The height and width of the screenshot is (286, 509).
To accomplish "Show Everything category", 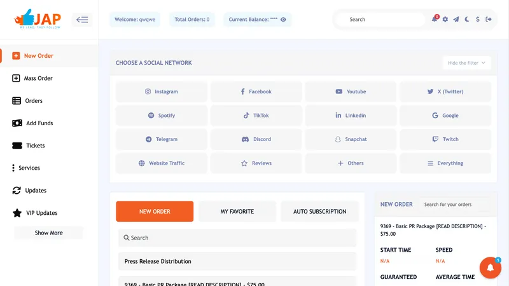I will (x=445, y=163).
